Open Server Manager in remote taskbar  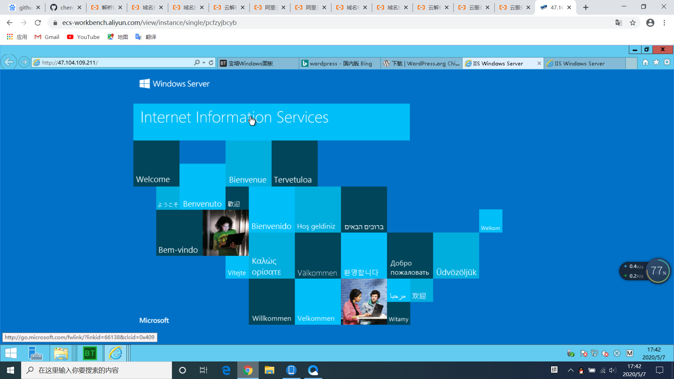[x=35, y=353]
